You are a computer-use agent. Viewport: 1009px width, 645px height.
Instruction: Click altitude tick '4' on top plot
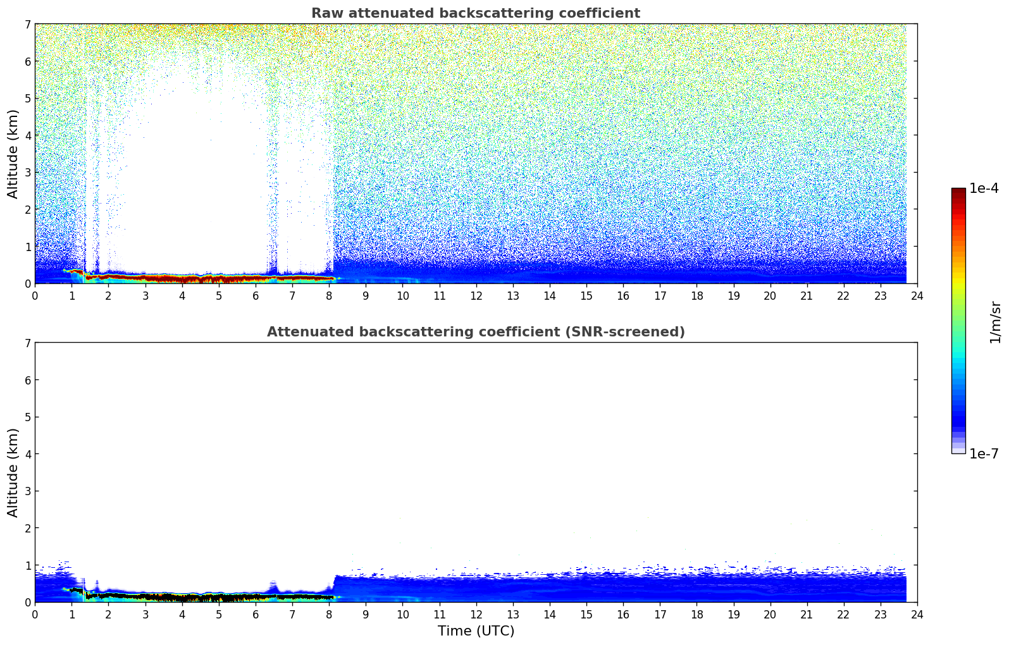tap(28, 135)
